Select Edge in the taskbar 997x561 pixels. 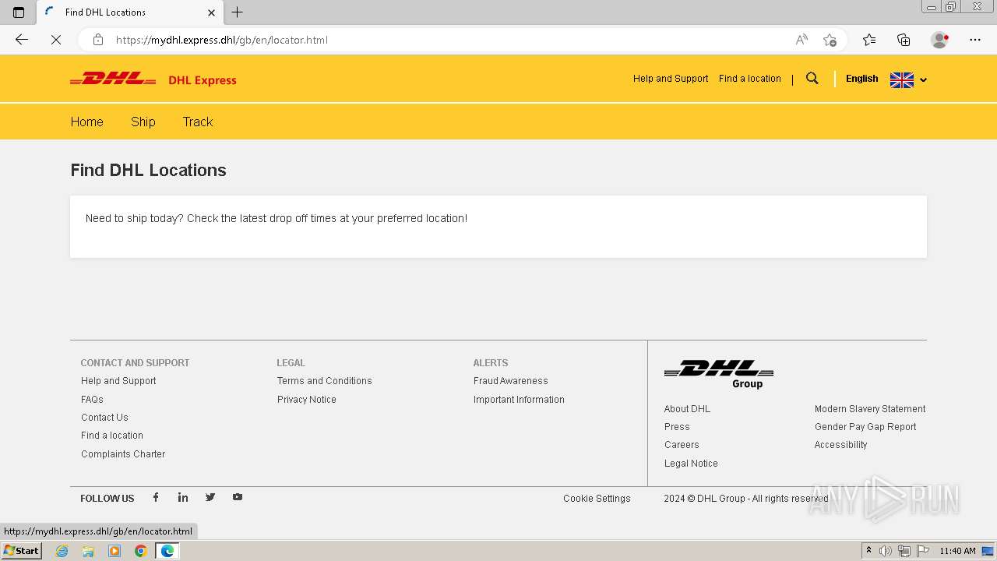coord(167,551)
